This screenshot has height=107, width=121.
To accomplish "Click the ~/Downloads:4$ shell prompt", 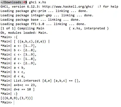I will (14, 2).
